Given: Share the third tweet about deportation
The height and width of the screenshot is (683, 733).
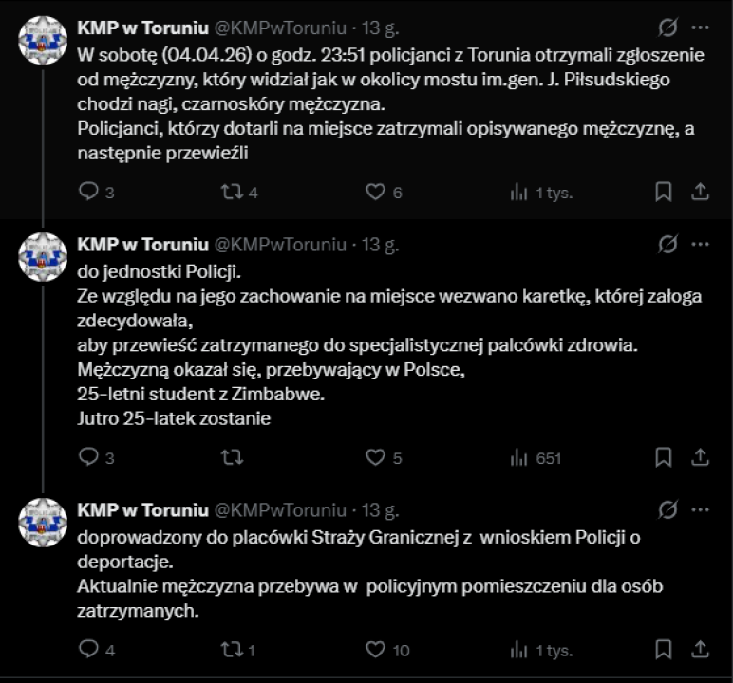Looking at the screenshot, I should (x=700, y=650).
